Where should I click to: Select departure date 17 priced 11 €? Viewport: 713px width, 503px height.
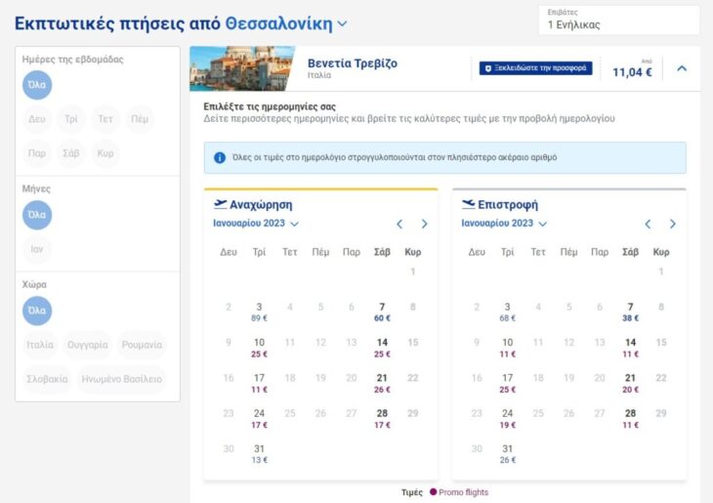259,383
